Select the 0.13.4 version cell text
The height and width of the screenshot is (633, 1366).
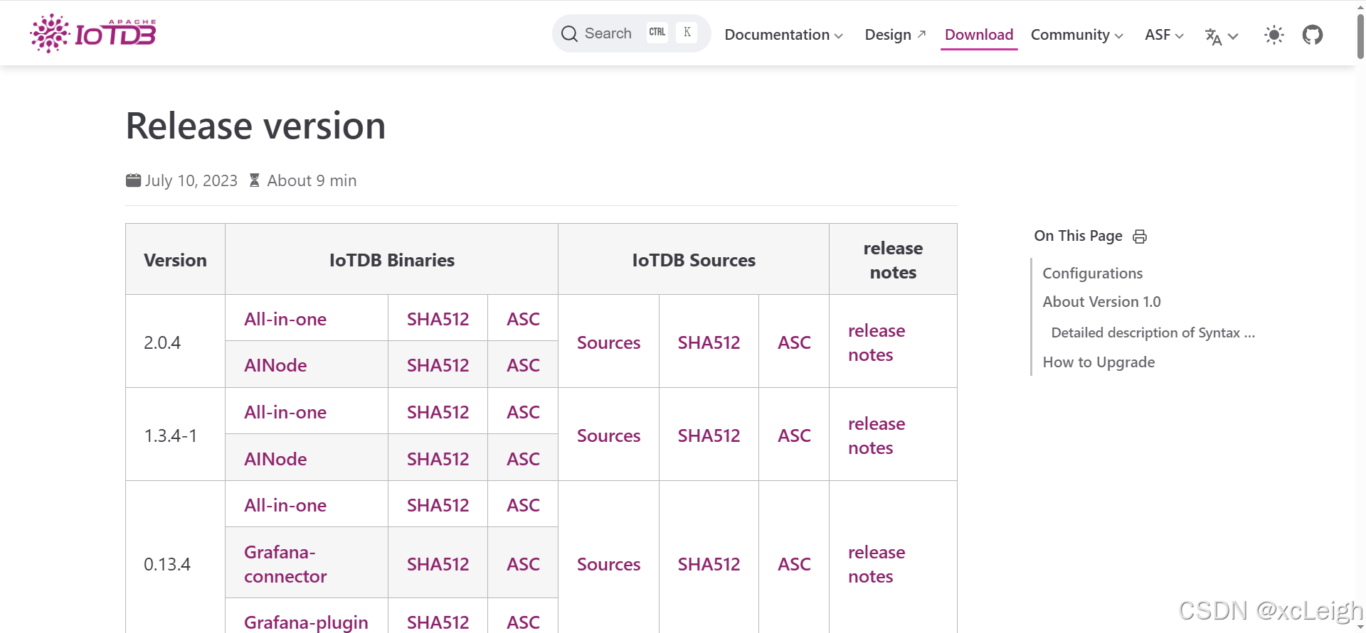click(x=167, y=564)
